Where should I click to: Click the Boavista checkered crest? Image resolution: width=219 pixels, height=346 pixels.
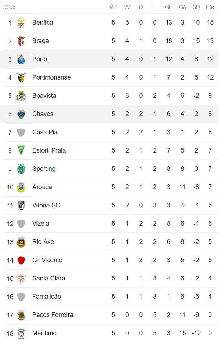coord(21,96)
